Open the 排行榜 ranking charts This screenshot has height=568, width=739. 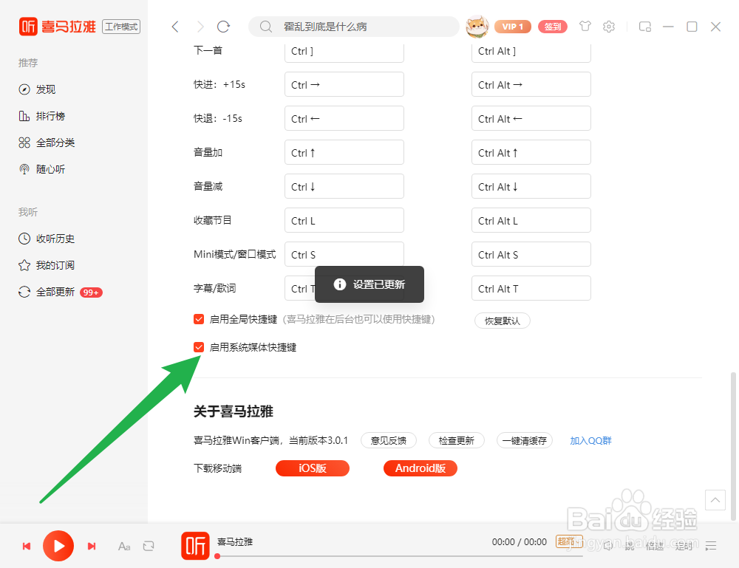coord(46,115)
